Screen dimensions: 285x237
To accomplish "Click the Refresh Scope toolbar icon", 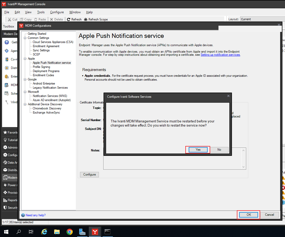I will coord(86,19).
